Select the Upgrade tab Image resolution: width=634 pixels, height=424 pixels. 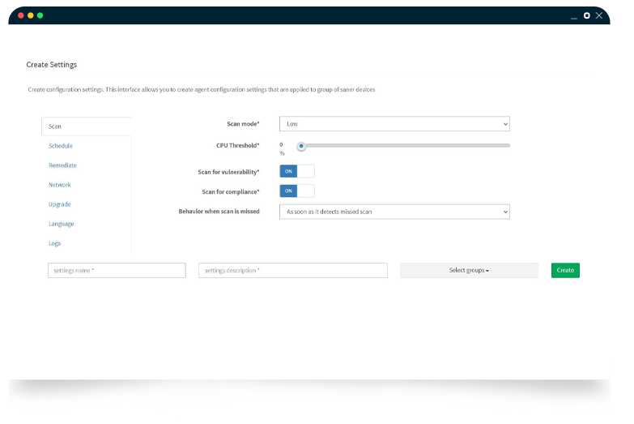(x=60, y=204)
